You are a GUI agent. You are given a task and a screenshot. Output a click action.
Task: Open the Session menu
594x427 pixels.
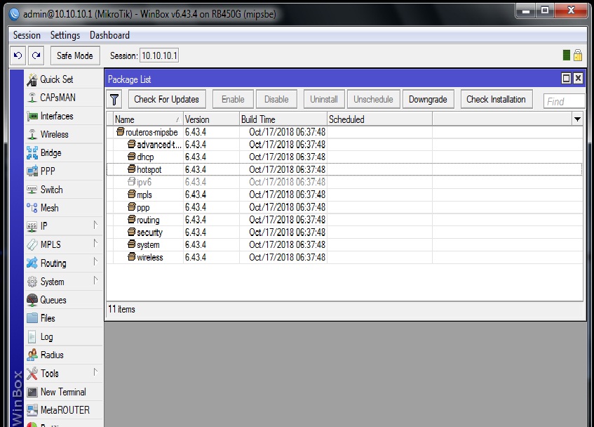pos(27,35)
